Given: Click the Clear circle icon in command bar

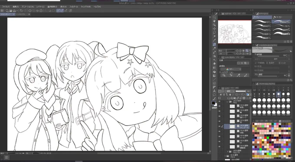Looking at the screenshot, I should pyautogui.click(x=30, y=11).
